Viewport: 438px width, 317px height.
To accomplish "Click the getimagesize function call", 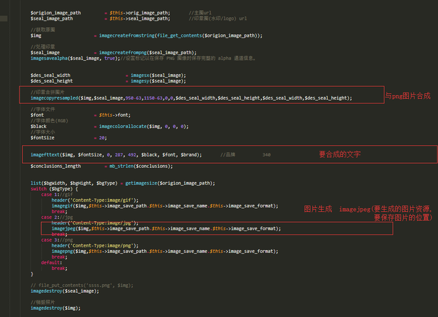I will pyautogui.click(x=170, y=183).
